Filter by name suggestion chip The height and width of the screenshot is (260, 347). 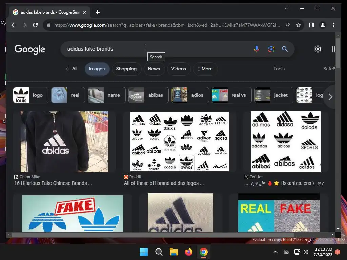click(107, 95)
